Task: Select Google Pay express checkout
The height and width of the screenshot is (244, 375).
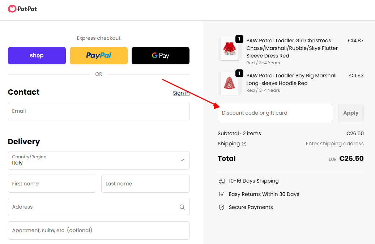Action: 161,56
